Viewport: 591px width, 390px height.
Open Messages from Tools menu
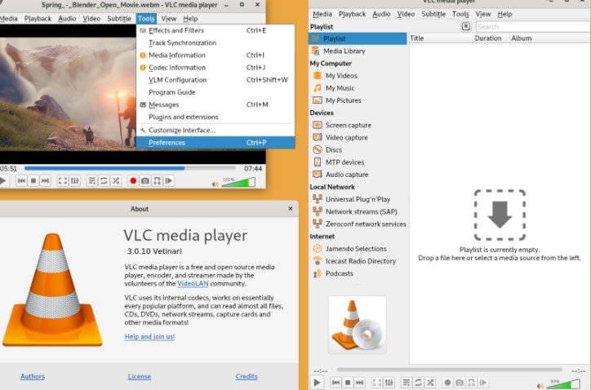coord(216,104)
